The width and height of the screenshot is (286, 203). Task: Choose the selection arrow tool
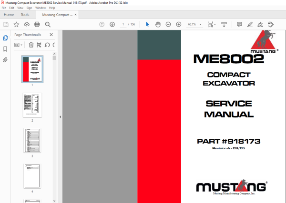(147, 24)
